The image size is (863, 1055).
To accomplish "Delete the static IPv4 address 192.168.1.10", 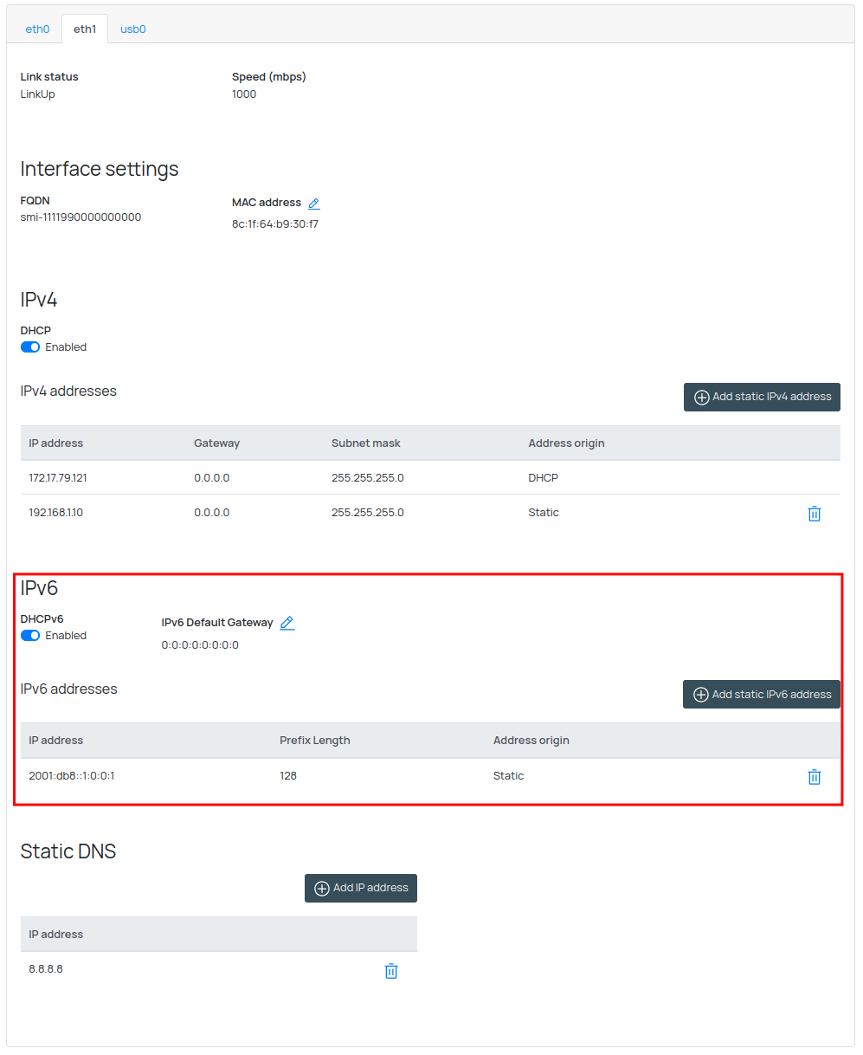I will coord(814,514).
